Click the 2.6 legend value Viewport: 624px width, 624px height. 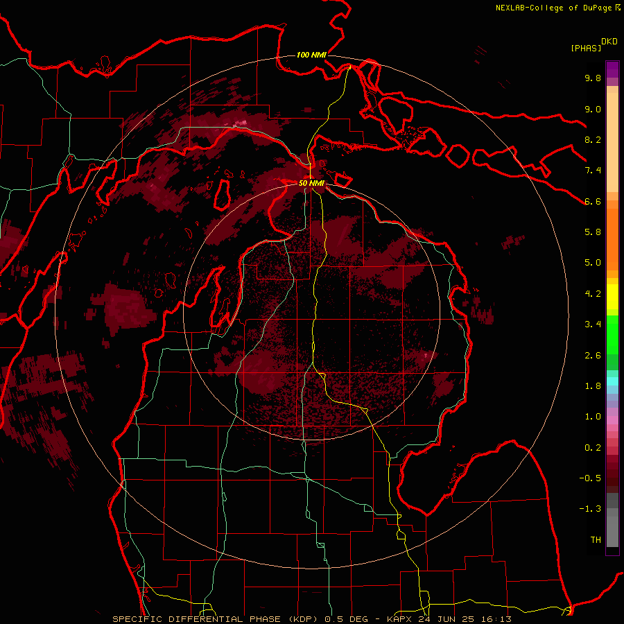click(x=593, y=356)
